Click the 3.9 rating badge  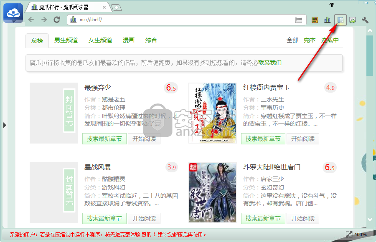(171, 167)
